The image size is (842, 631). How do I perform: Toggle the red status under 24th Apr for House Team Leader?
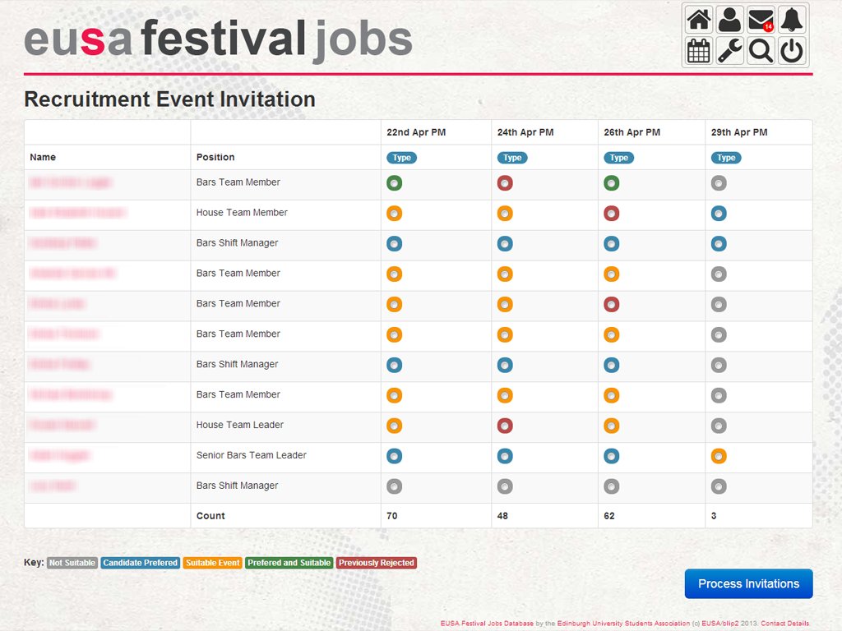505,426
